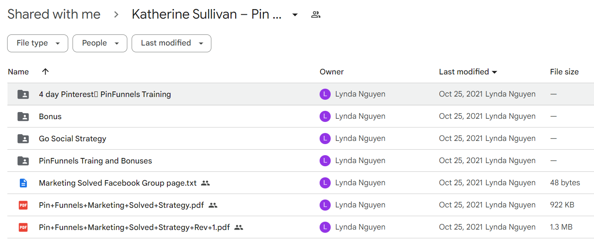Open the shared people icon beside folder title
Screen dimensions: 594x249
(x=316, y=15)
